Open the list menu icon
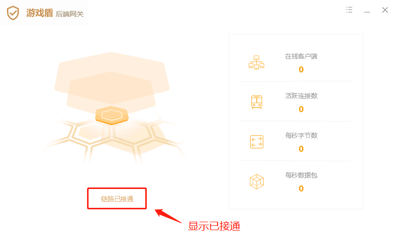Image resolution: width=398 pixels, height=248 pixels. click(349, 10)
